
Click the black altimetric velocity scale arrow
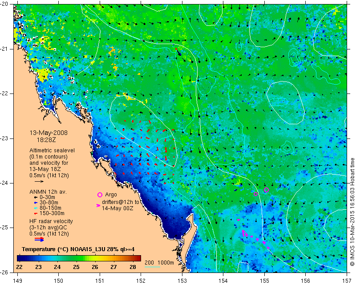[39, 181]
